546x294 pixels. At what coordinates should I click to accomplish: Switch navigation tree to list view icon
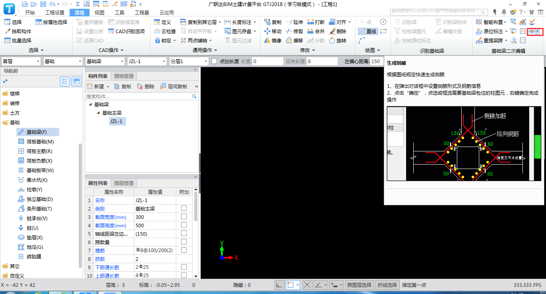point(65,81)
